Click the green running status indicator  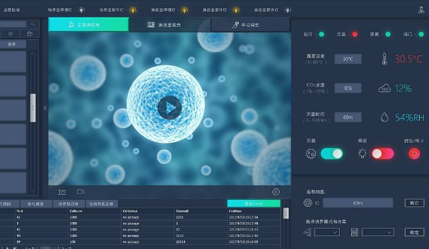point(322,34)
